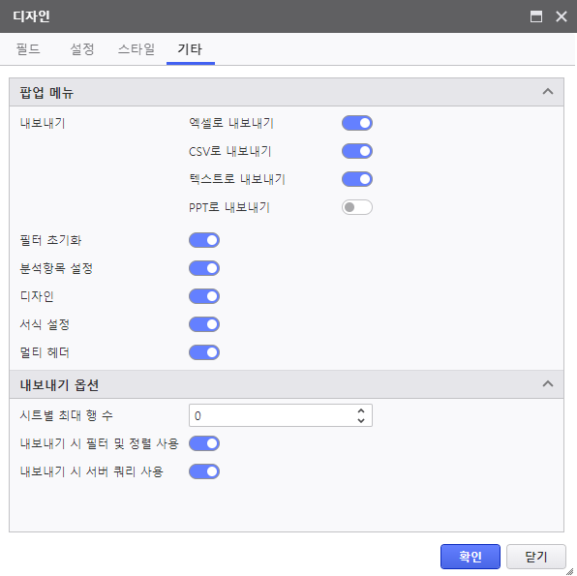Open the 필드 tab
This screenshot has height=576, width=577.
click(x=28, y=49)
